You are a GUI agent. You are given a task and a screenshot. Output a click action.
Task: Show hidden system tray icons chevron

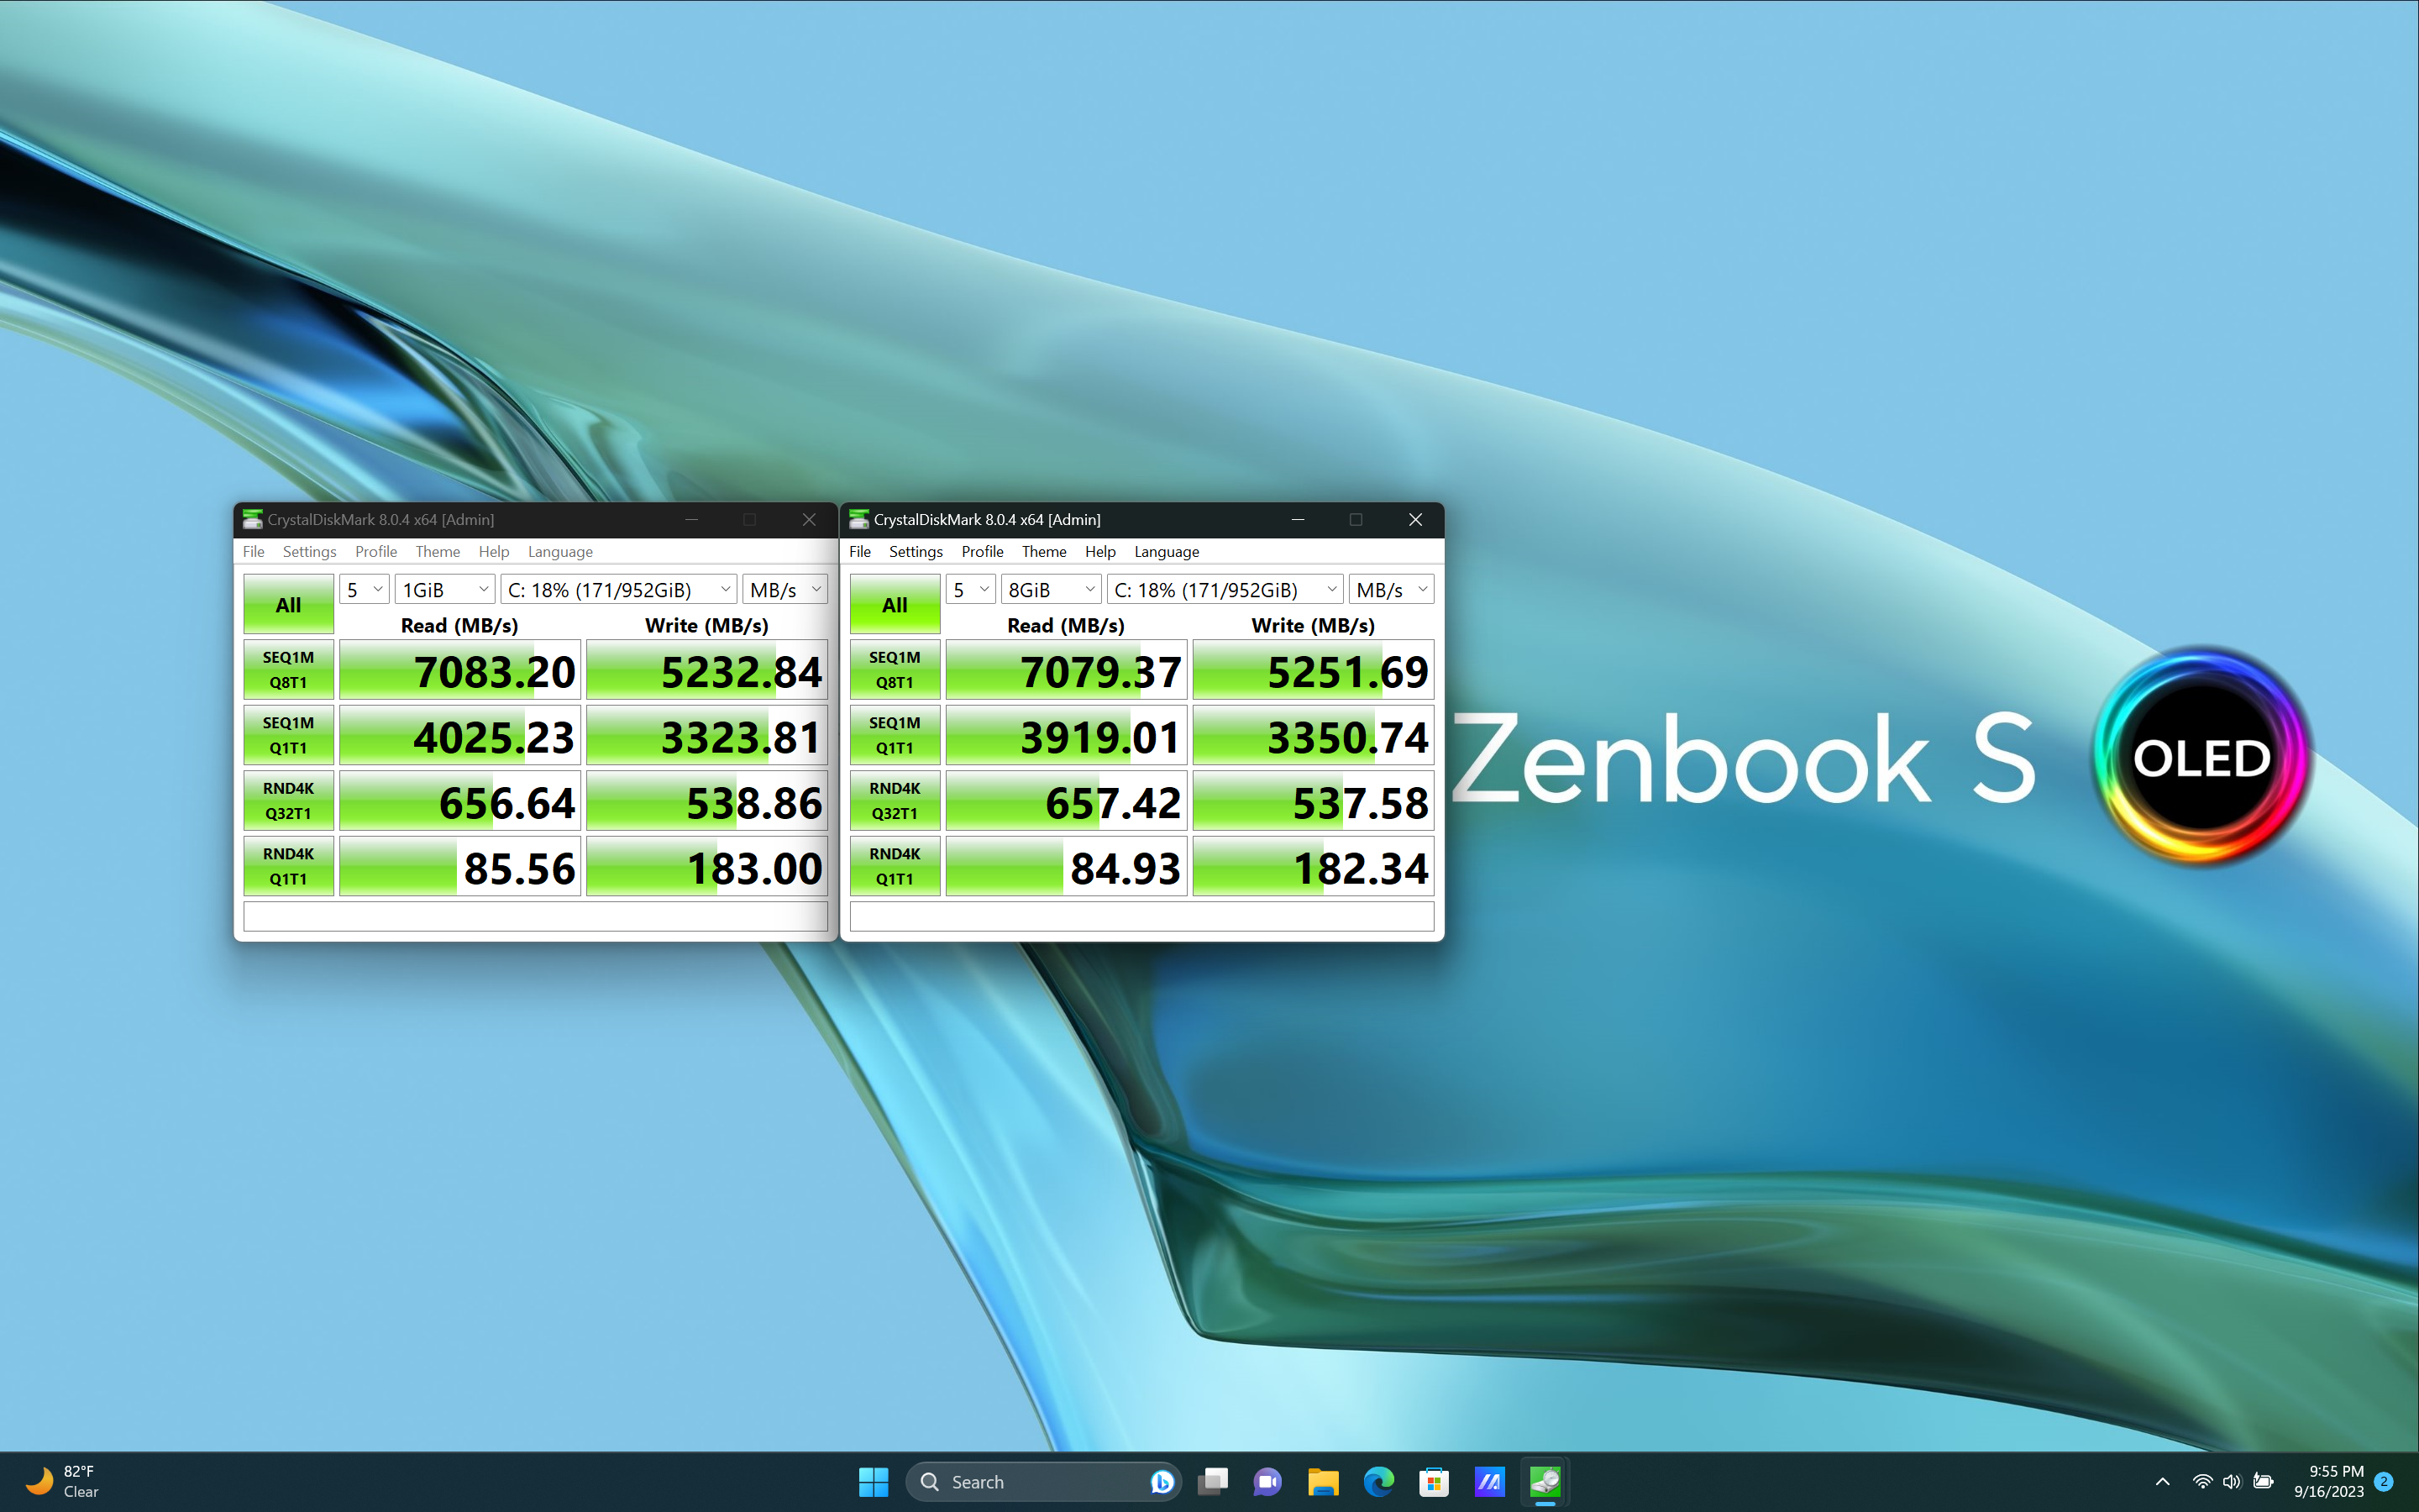coord(2162,1481)
